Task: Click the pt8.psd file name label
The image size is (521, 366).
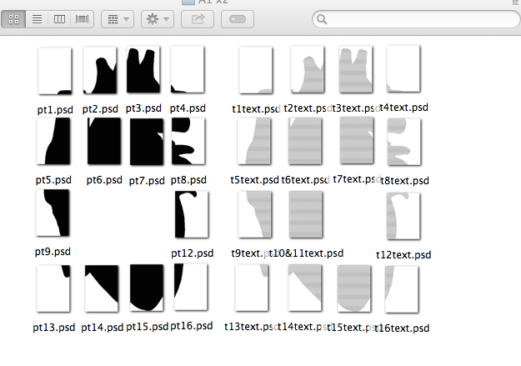Action: 188,180
